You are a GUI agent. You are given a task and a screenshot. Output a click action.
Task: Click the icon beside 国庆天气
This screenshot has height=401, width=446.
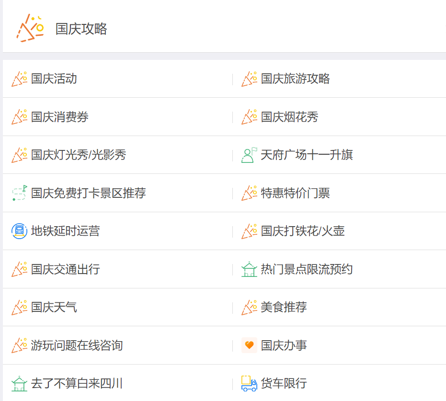pyautogui.click(x=19, y=308)
